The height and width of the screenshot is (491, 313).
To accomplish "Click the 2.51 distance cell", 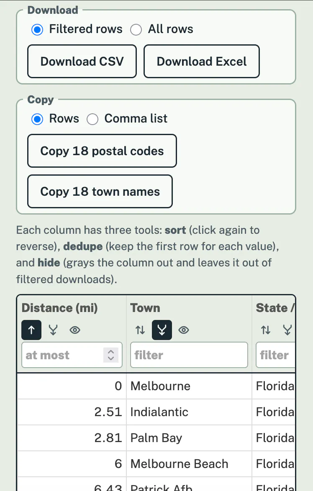I will [x=72, y=412].
